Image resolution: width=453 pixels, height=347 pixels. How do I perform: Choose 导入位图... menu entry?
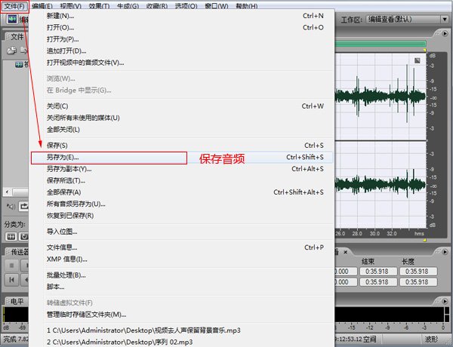182,232
